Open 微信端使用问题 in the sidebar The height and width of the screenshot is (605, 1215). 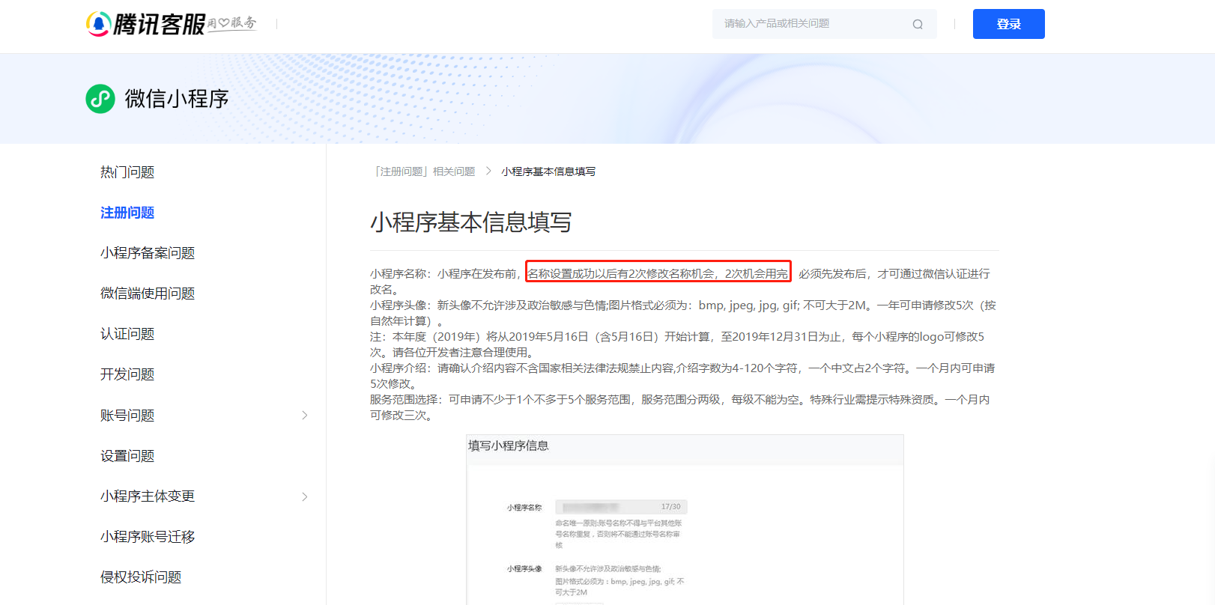pyautogui.click(x=148, y=294)
